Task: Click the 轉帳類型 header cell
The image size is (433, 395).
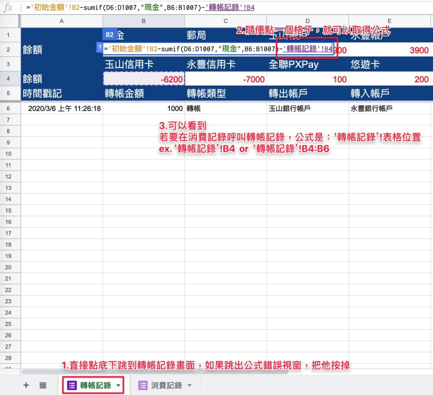Action: click(226, 93)
